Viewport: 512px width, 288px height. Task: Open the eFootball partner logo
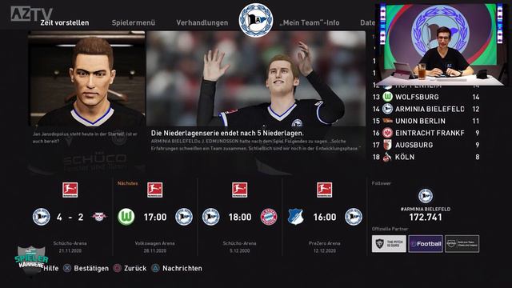[426, 243]
